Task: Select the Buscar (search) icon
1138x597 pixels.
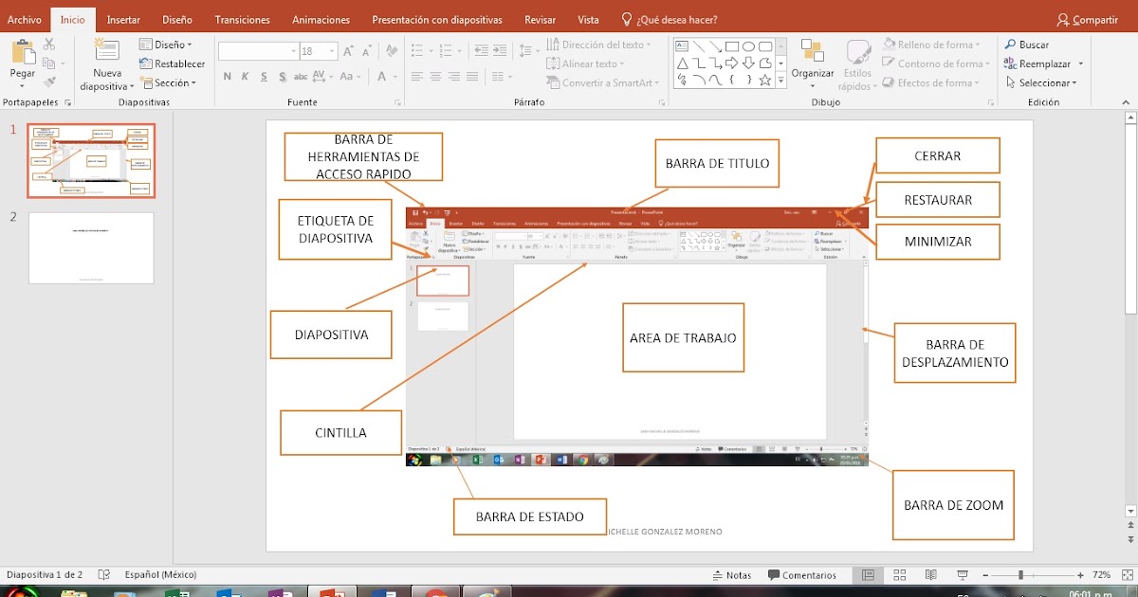Action: pos(1012,43)
